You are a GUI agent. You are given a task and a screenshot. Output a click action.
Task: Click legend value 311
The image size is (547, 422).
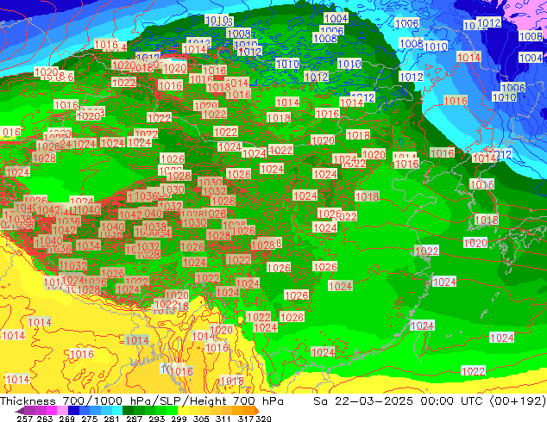pyautogui.click(x=223, y=419)
